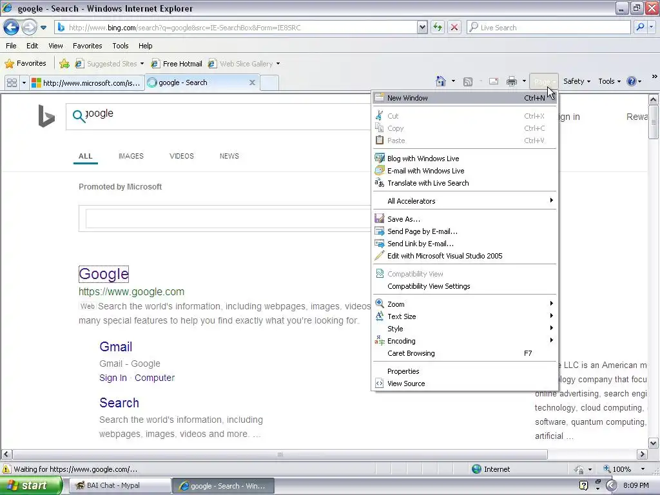Toggle Caret Browsing option
This screenshot has height=495, width=660.
point(464,354)
